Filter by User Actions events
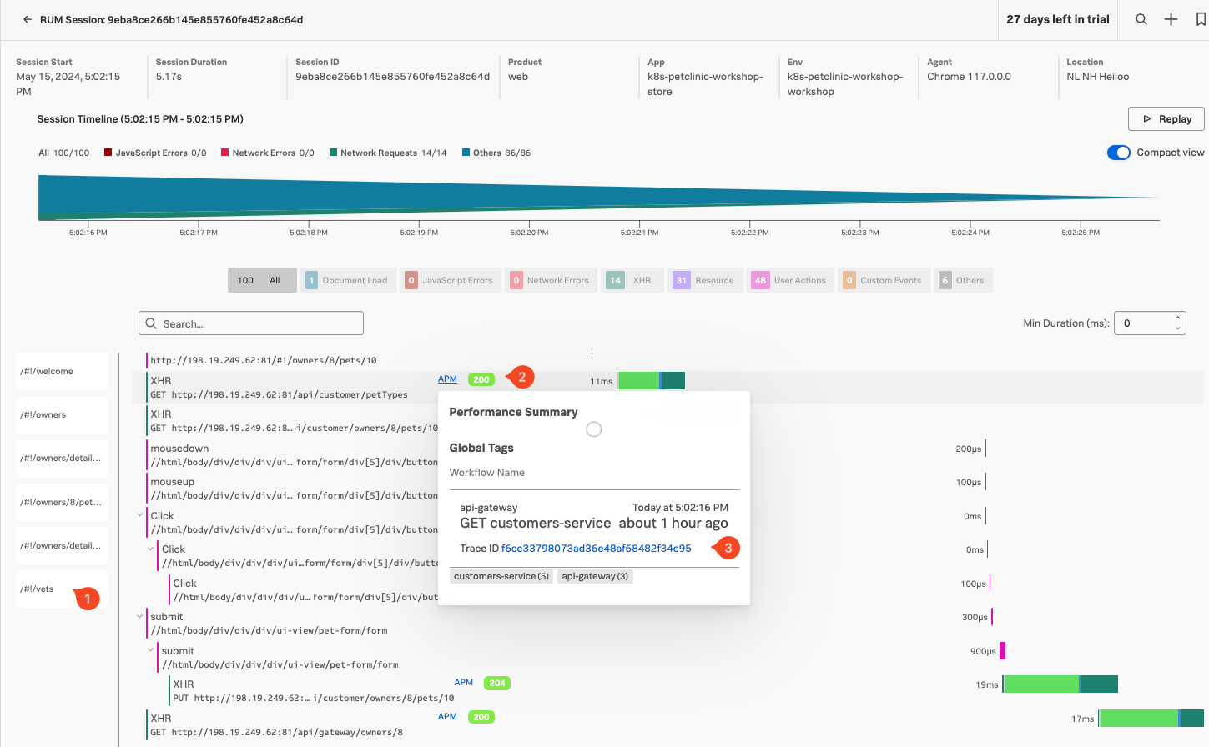The height and width of the screenshot is (747, 1209). (x=789, y=280)
